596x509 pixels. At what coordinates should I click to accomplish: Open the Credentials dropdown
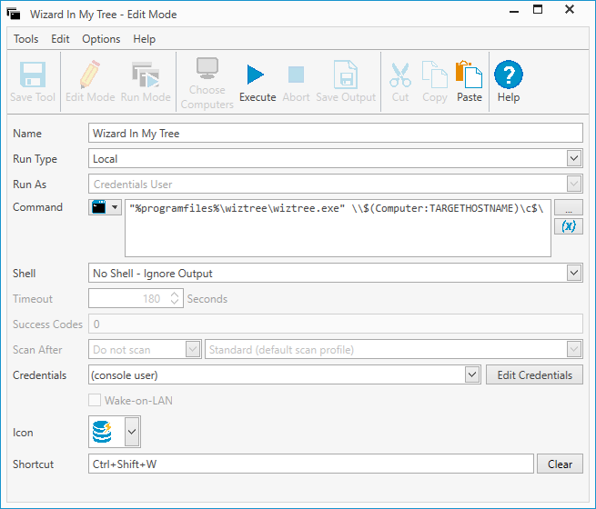(x=471, y=375)
